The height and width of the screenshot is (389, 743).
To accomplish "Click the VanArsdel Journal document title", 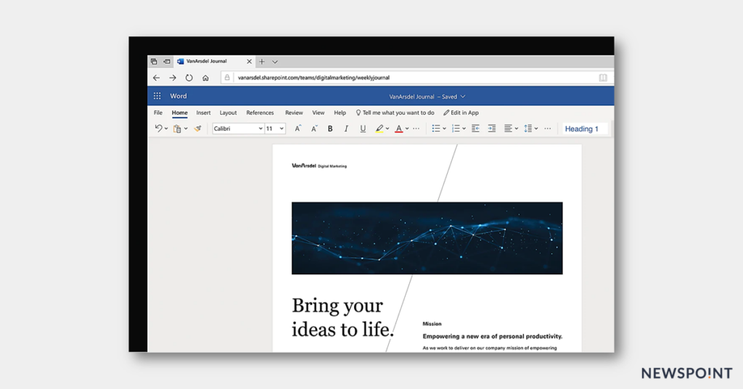I will pyautogui.click(x=412, y=97).
